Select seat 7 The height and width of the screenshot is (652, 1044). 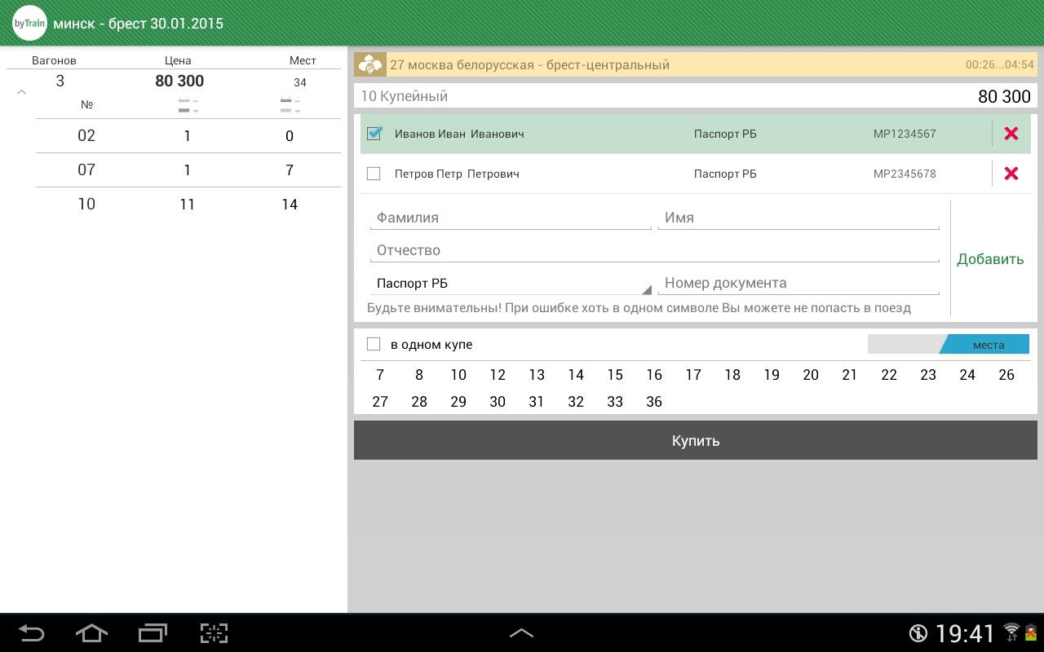[380, 375]
